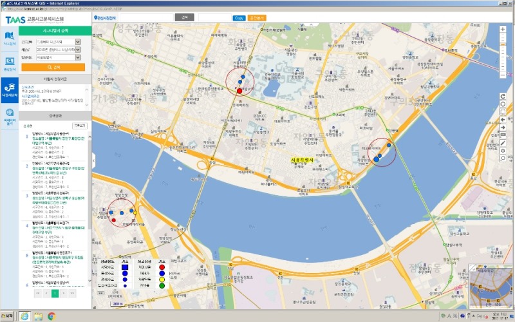Switch to the highlighted car accident sidebar tab
The width and height of the screenshot is (515, 322).
point(9,90)
